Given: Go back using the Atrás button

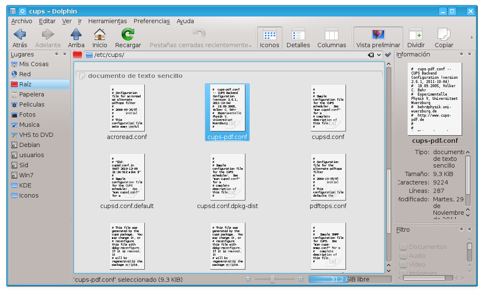Looking at the screenshot, I should [19, 37].
